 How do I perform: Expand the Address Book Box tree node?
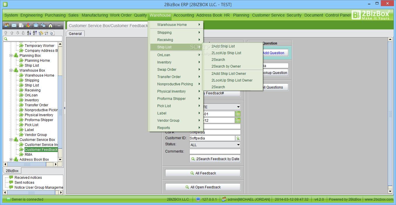click(x=11, y=159)
